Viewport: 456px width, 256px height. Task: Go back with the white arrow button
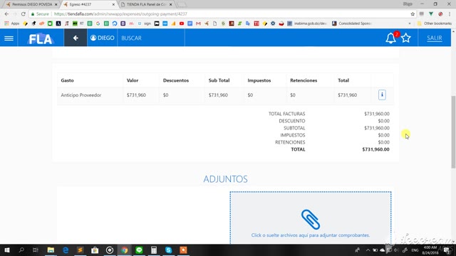click(76, 38)
